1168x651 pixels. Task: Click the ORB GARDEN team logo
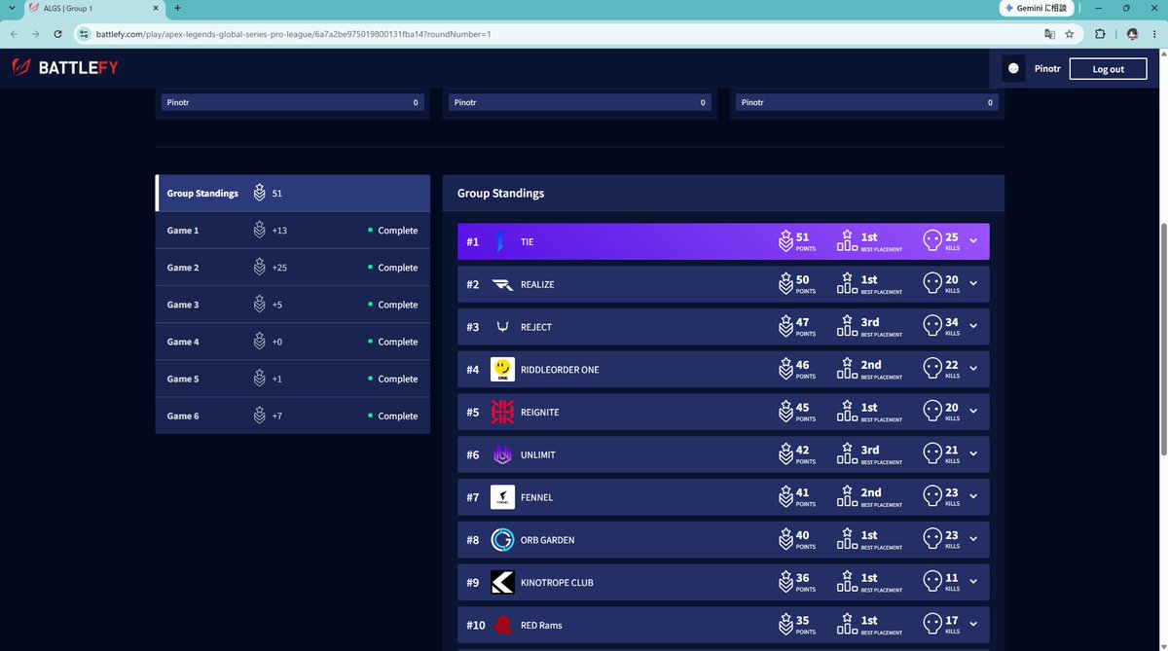pos(502,540)
